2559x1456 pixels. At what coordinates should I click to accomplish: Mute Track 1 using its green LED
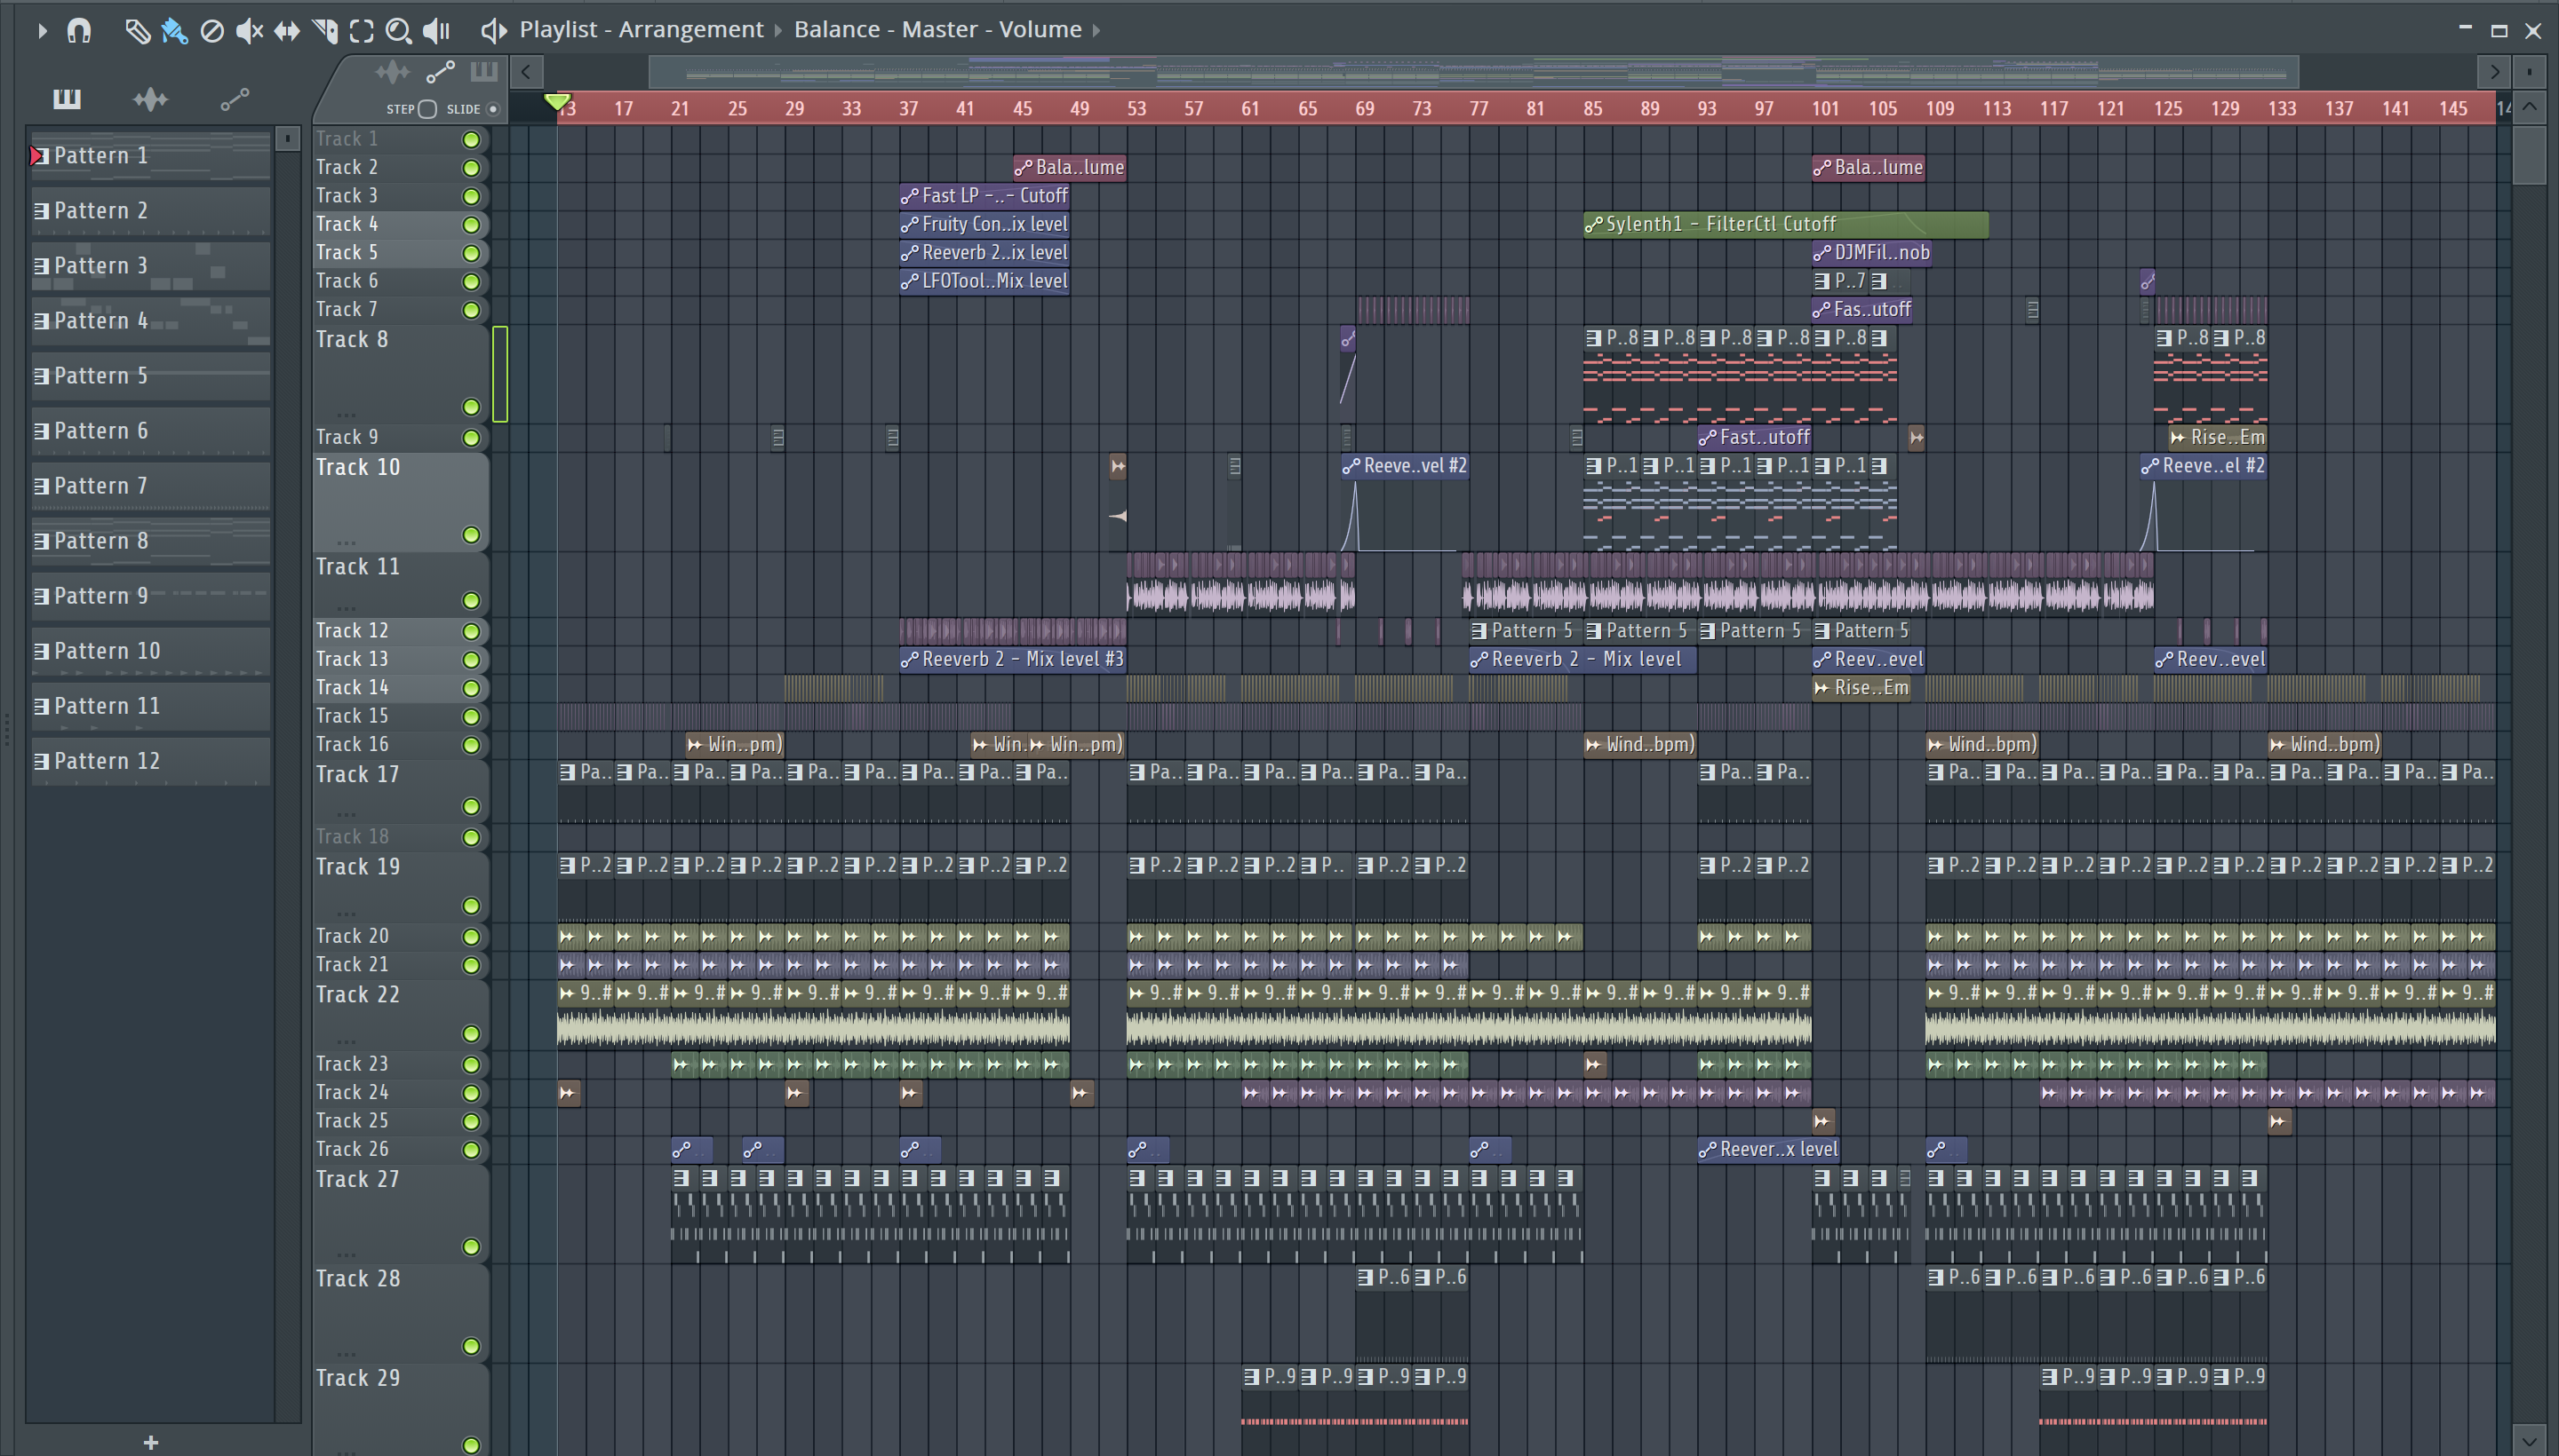click(470, 140)
